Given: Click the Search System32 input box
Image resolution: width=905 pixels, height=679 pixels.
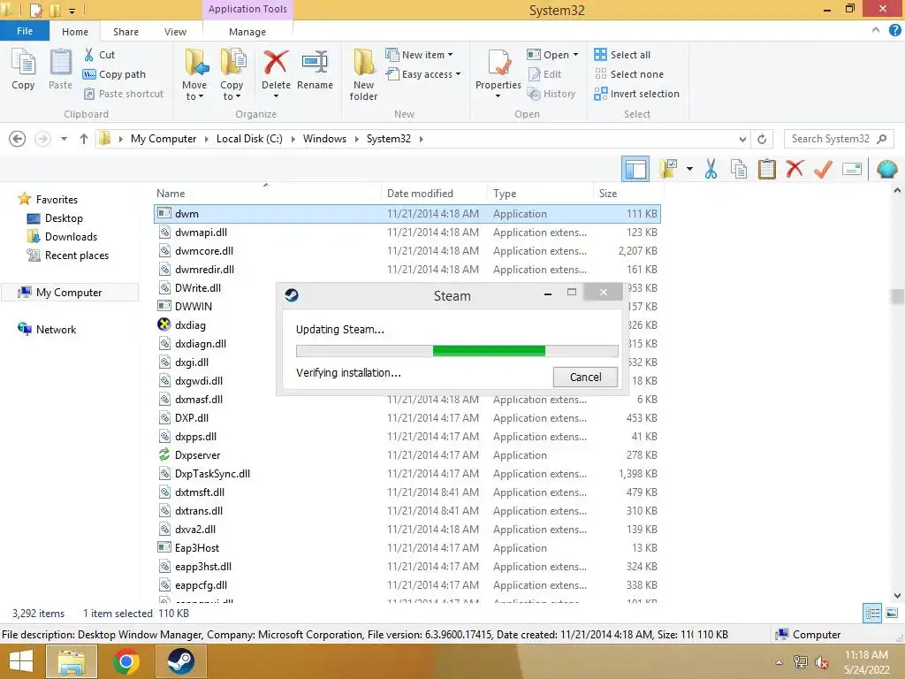Looking at the screenshot, I should point(839,139).
